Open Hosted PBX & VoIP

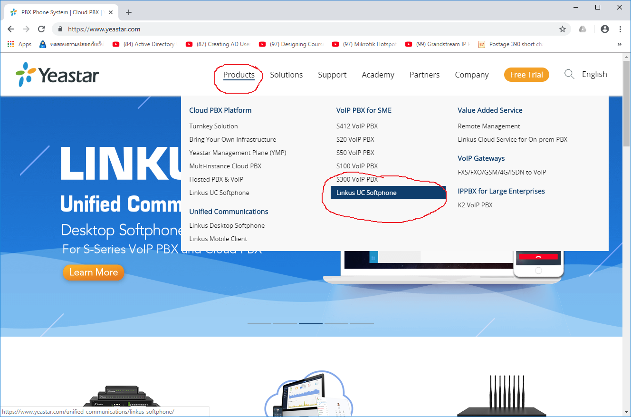(x=217, y=179)
